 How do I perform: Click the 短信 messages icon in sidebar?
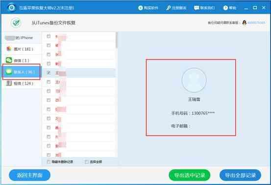9,83
